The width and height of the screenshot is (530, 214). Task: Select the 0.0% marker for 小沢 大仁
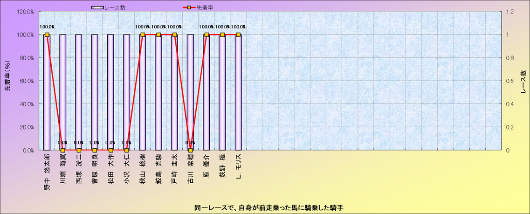127,150
